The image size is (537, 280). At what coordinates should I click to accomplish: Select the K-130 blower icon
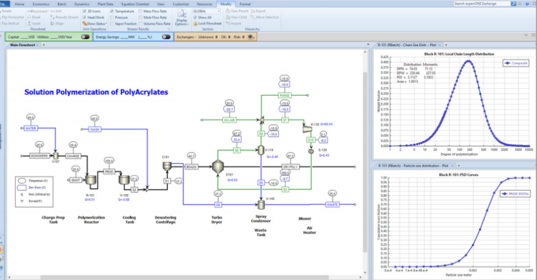coord(307,128)
